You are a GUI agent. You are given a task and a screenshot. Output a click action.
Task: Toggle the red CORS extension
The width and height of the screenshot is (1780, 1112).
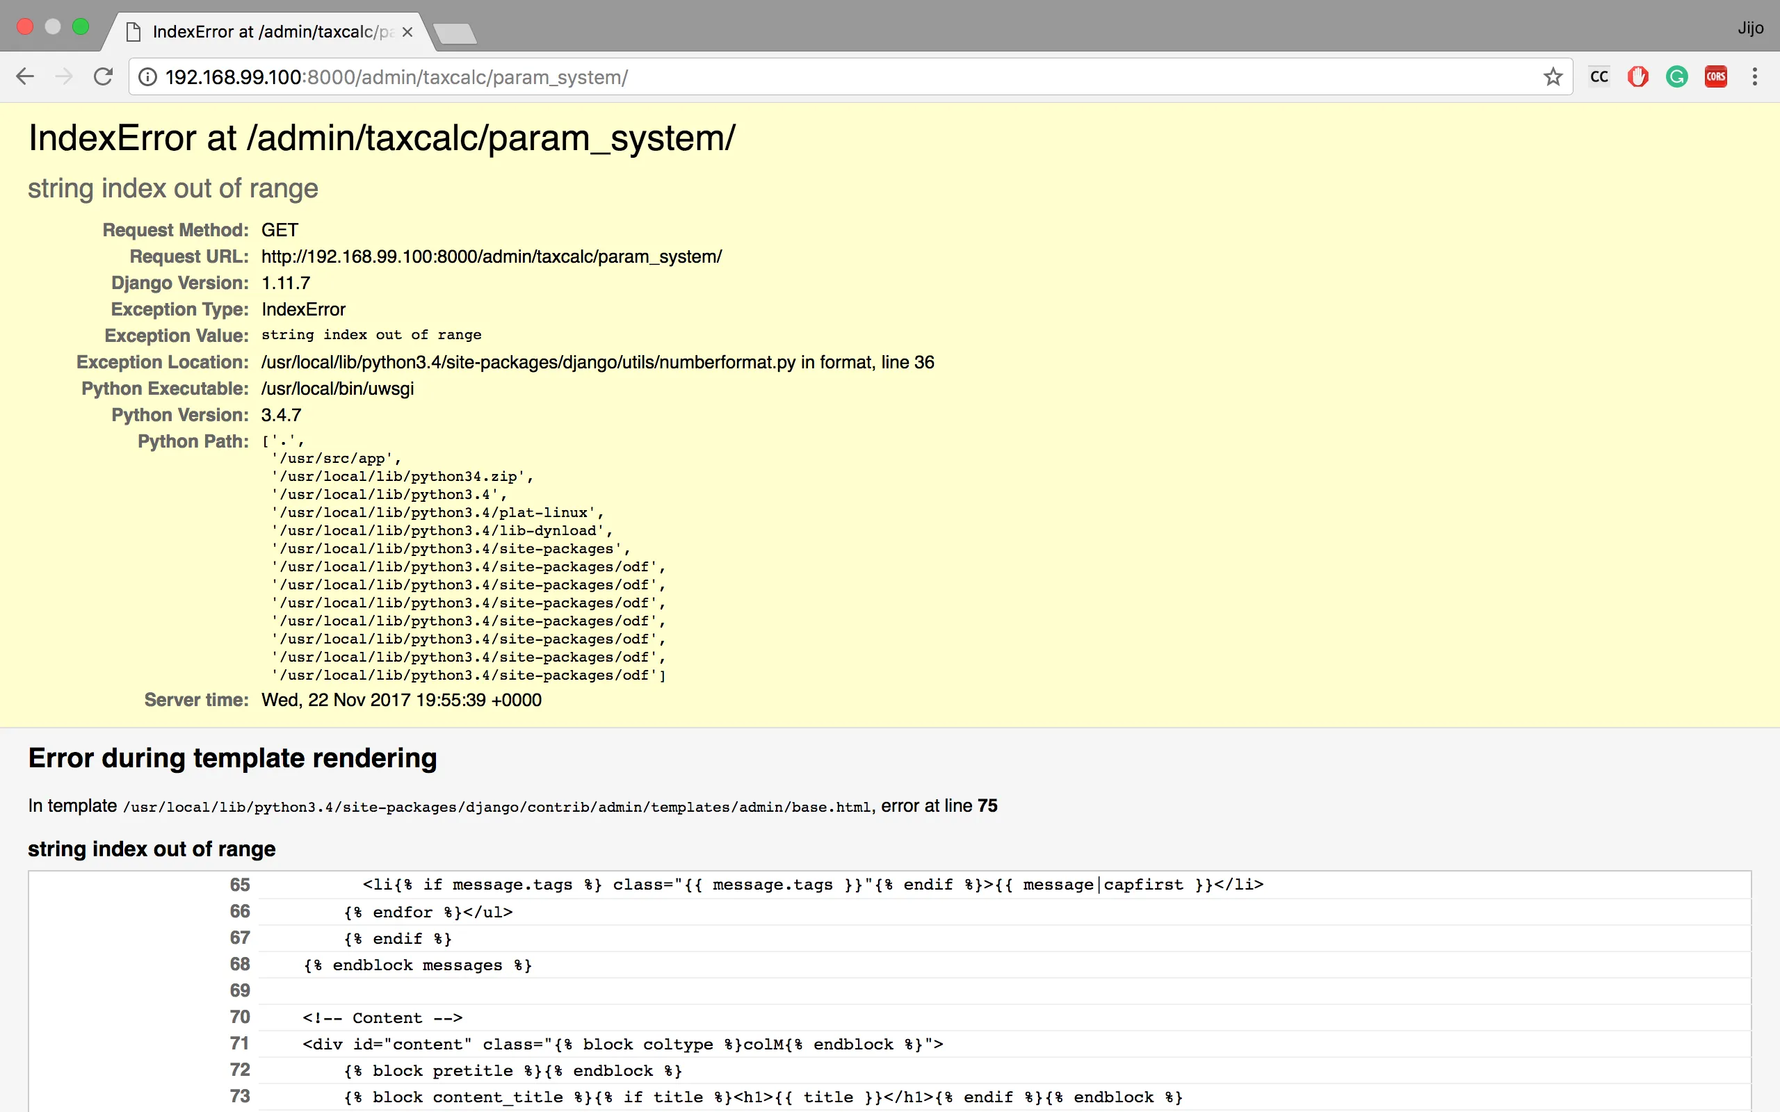[1715, 76]
